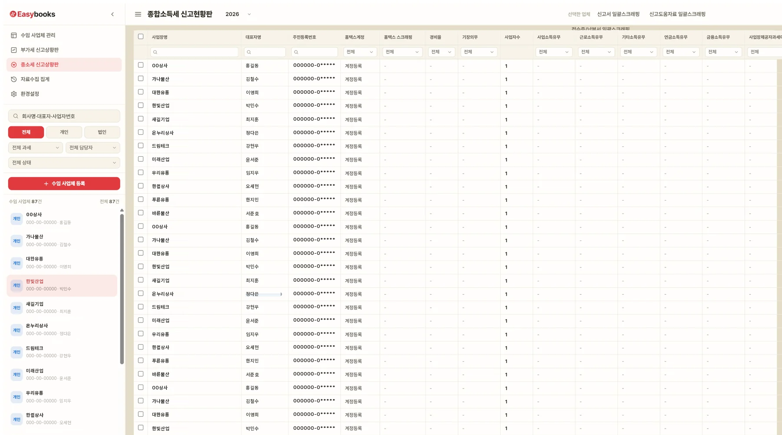Select 미래산업 in the sidebar client list

click(x=62, y=375)
